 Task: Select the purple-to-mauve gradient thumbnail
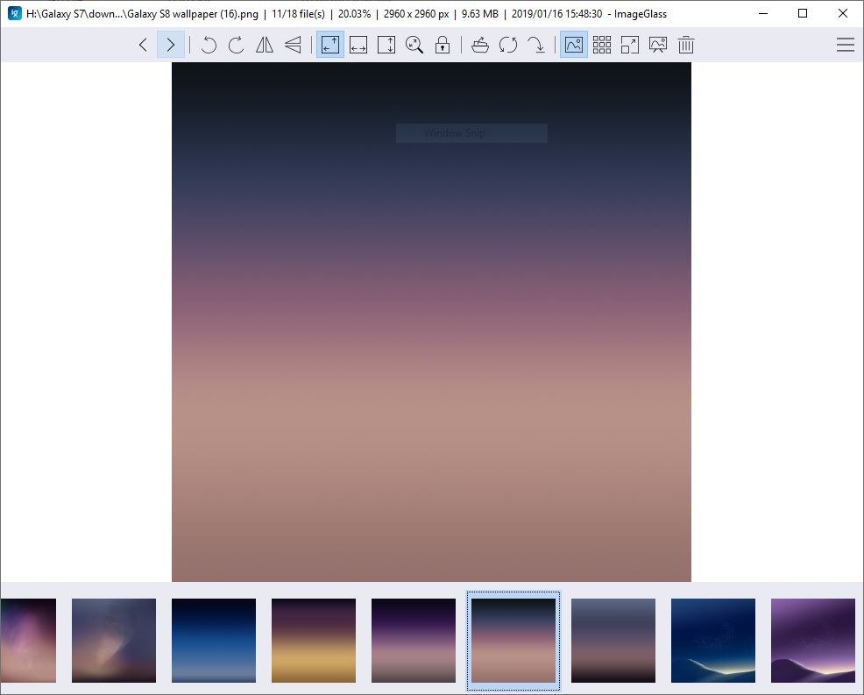click(414, 641)
